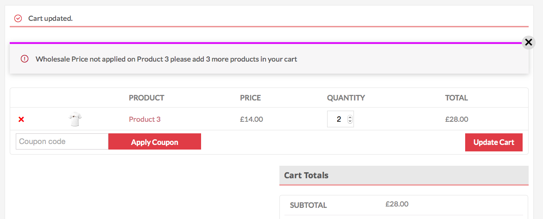Click the PRICE column header
The width and height of the screenshot is (543, 219).
(x=250, y=98)
